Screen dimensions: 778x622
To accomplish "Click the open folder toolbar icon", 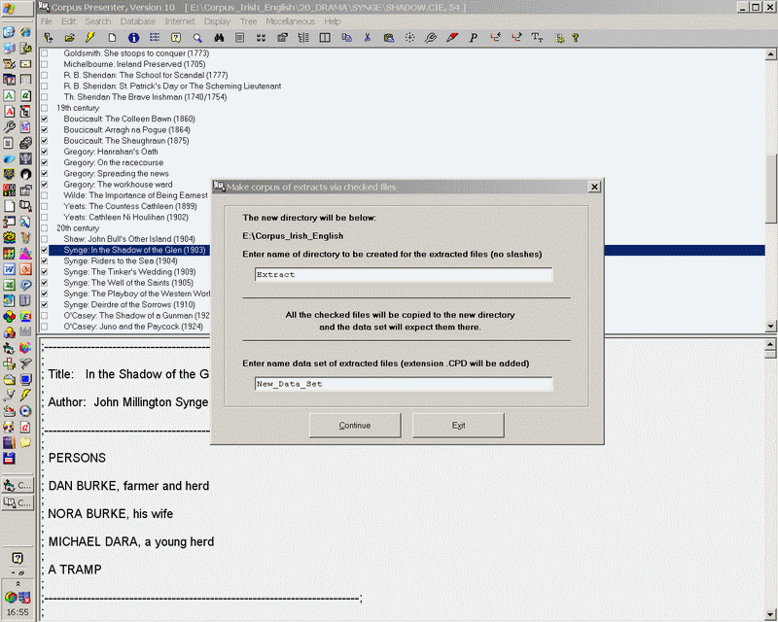I will (x=69, y=38).
